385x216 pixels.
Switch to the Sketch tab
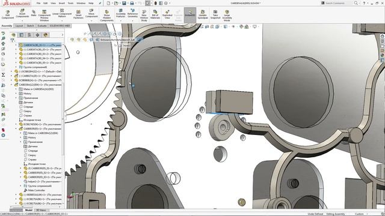pyautogui.click(x=30, y=26)
